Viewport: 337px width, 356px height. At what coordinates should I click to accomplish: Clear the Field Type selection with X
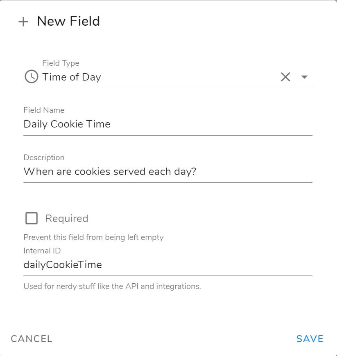click(x=285, y=77)
